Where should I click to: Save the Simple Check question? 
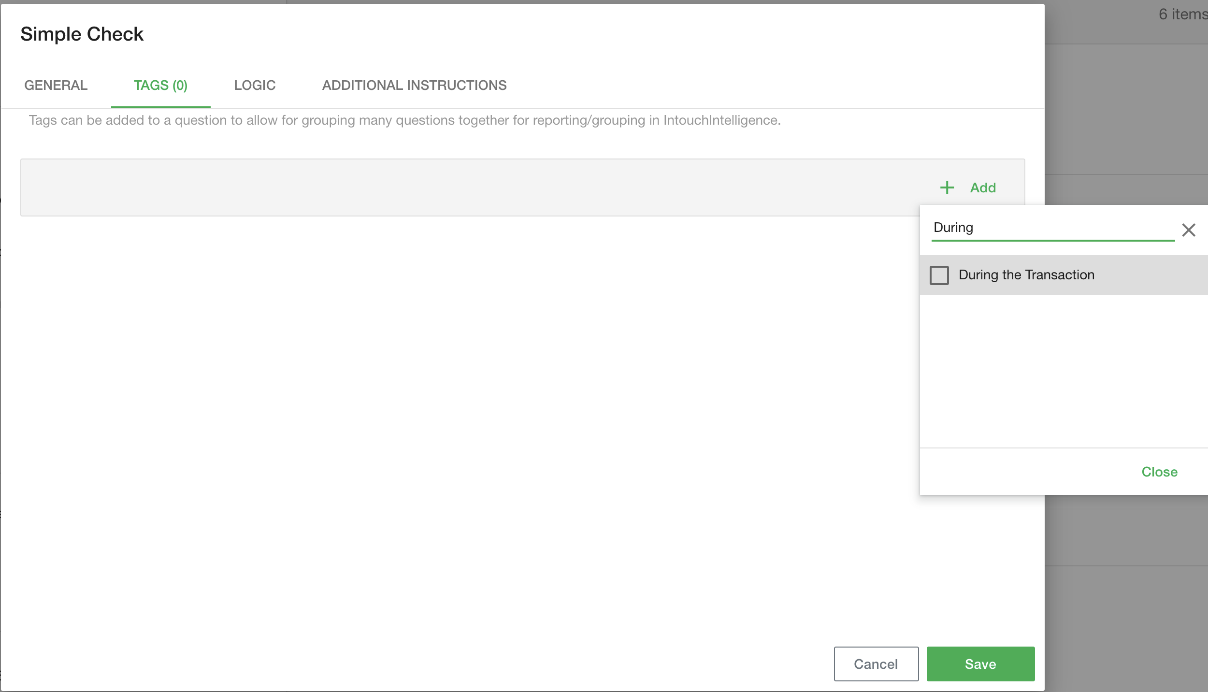[x=980, y=664]
